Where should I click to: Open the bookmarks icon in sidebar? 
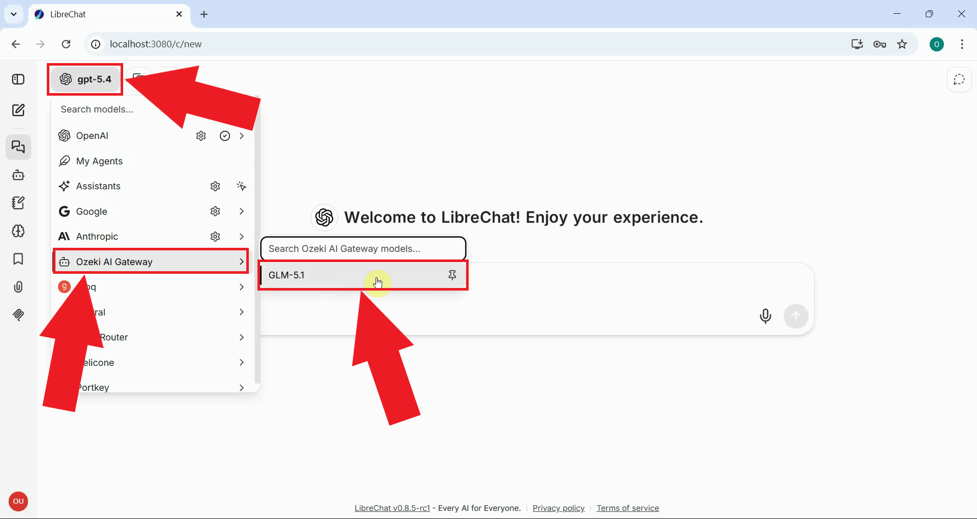coord(18,259)
